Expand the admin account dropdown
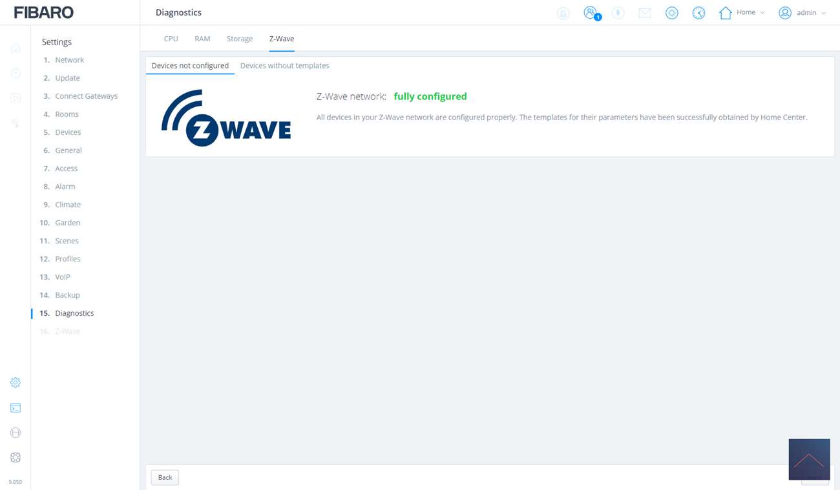The width and height of the screenshot is (840, 490). (x=823, y=13)
